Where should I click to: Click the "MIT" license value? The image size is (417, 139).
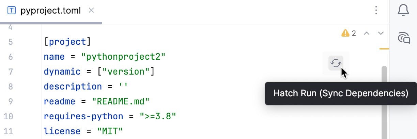110,131
